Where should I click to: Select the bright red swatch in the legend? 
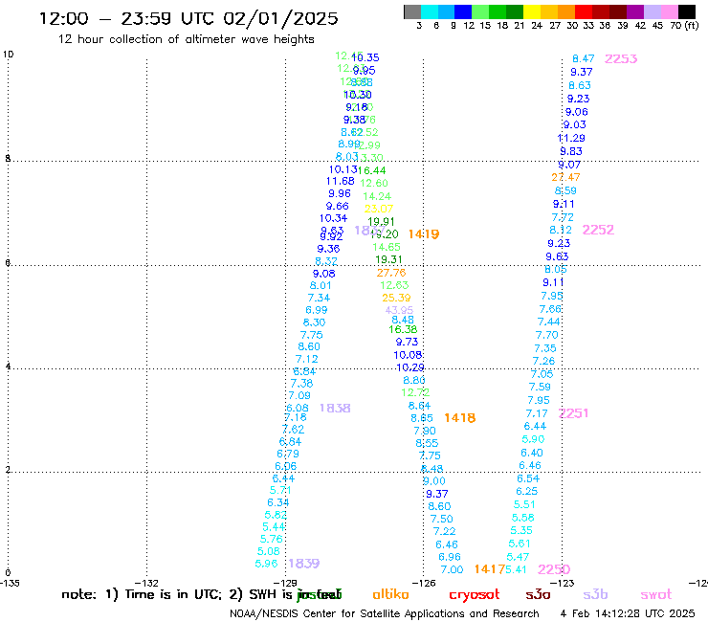coord(583,11)
